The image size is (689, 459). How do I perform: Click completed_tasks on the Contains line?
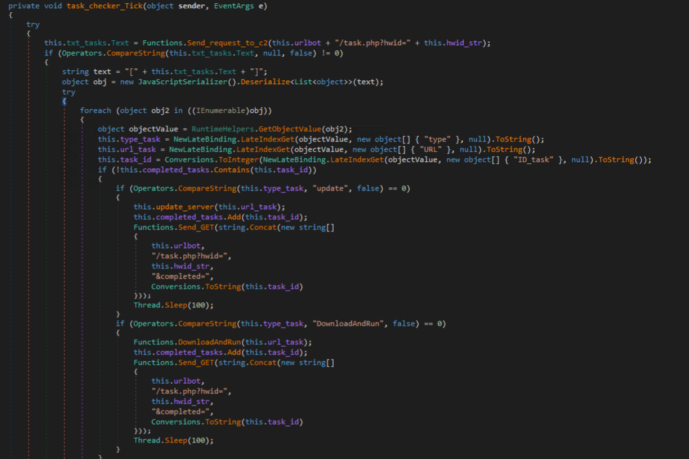[176, 170]
